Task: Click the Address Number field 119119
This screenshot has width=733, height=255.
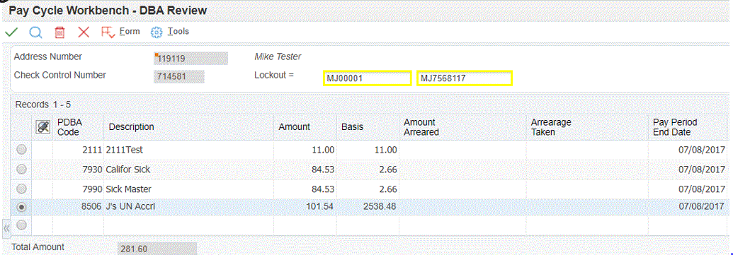Action: pos(191,58)
